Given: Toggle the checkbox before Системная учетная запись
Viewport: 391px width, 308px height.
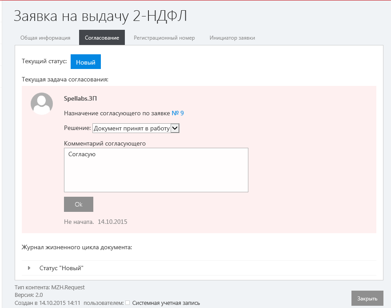Looking at the screenshot, I should click(128, 303).
